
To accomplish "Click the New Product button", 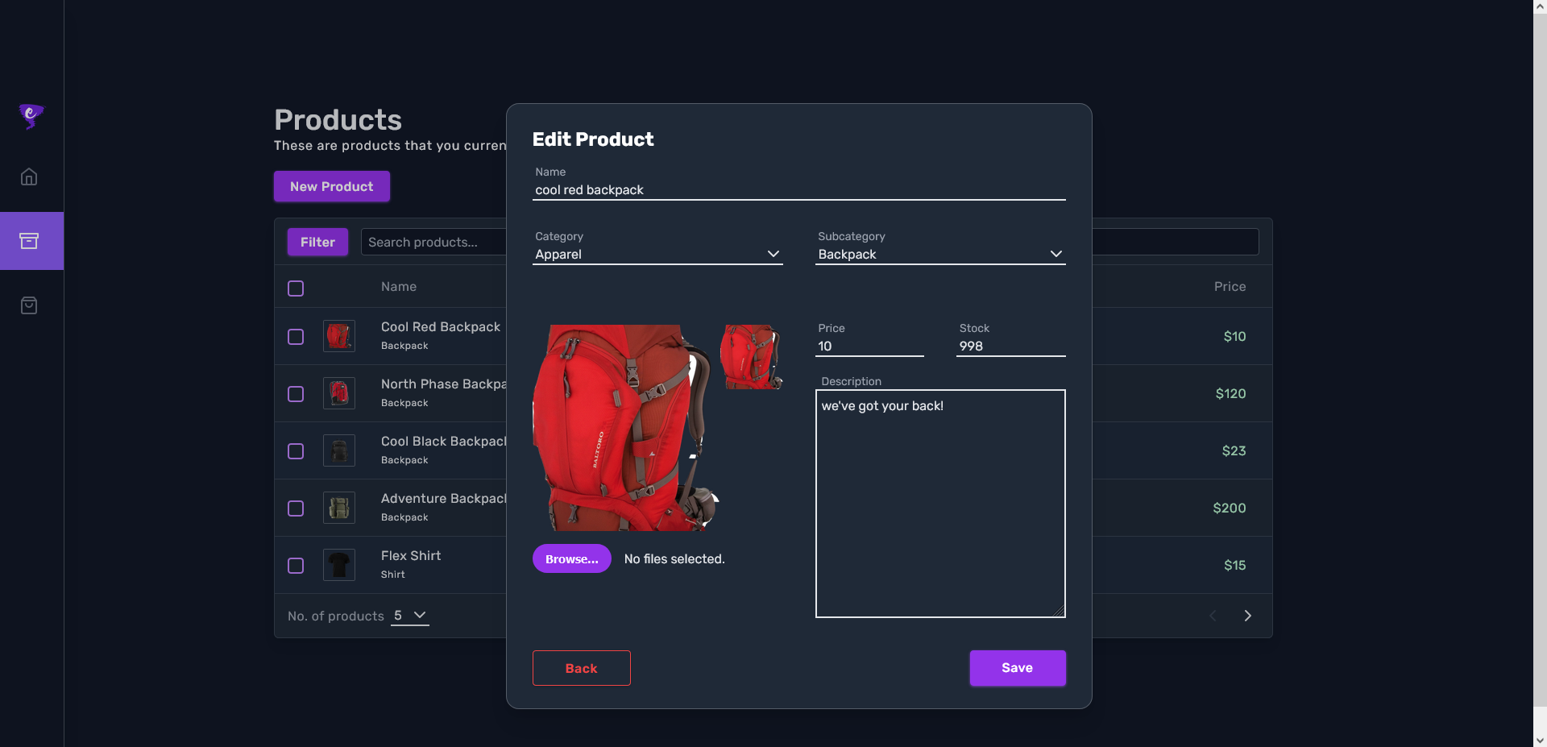I will 332,186.
